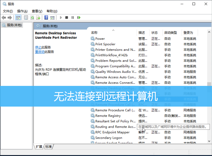This screenshot has height=156, width=212.
Task: Click the blue Help question mark icon
Action: (x=46, y=18)
